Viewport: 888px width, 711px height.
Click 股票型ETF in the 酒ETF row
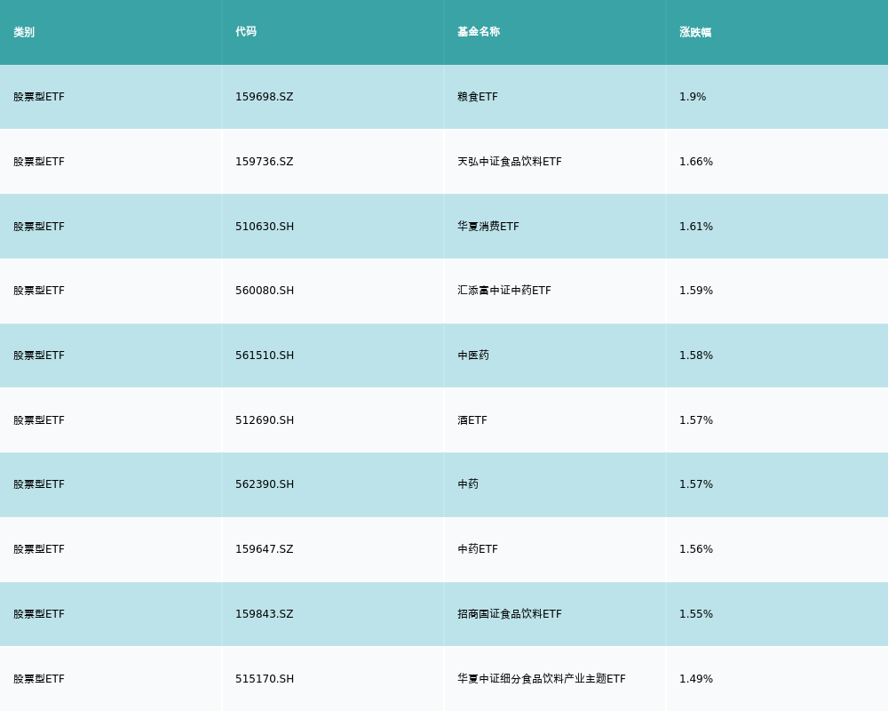[39, 420]
